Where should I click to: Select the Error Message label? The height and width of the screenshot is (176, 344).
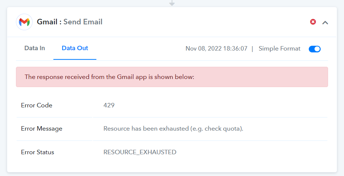click(42, 129)
